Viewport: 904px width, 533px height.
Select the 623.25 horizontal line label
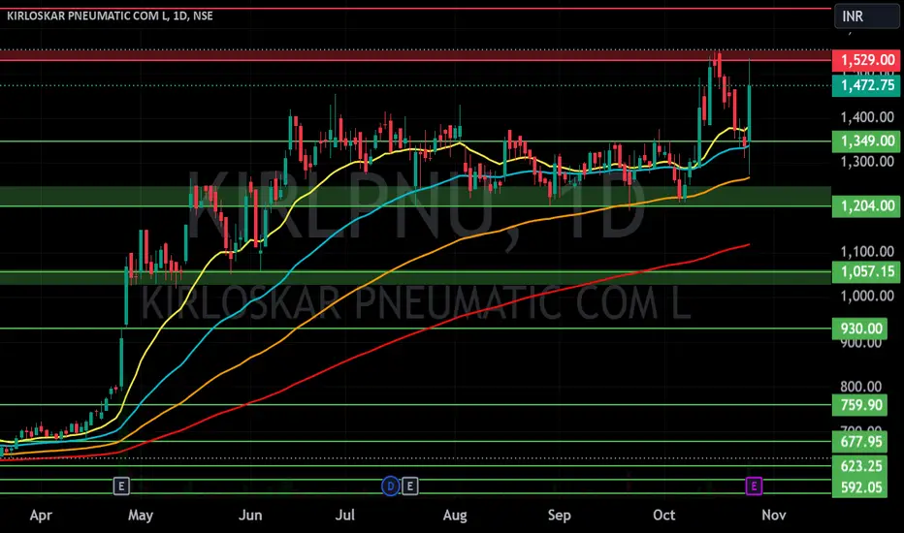coord(859,466)
